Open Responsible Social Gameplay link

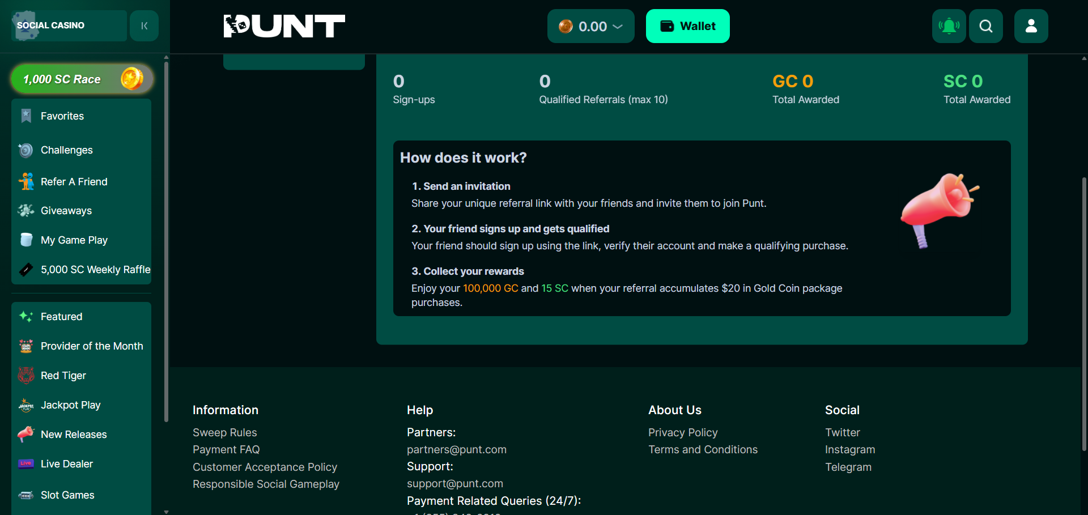point(266,484)
